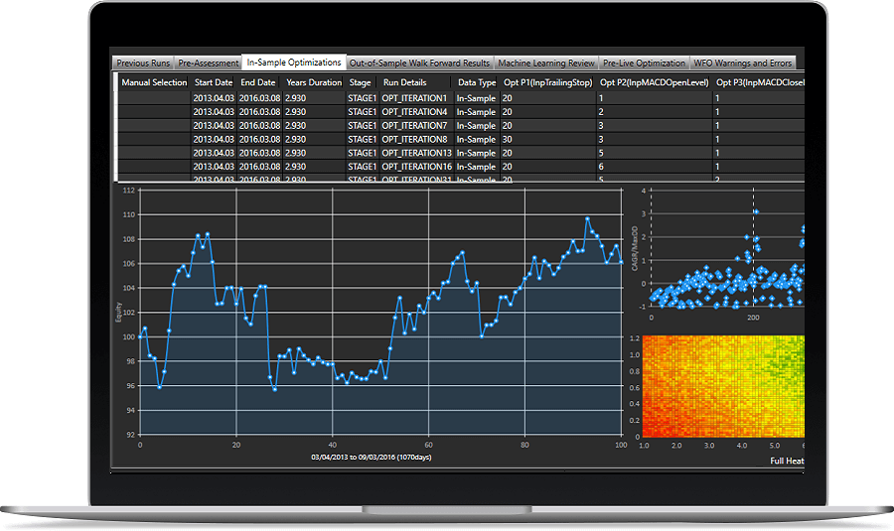Open the Pre-Live Optimization tab
This screenshot has width=894, height=531.
pyautogui.click(x=645, y=64)
